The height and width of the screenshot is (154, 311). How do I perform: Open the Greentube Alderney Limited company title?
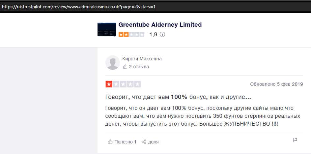tap(160, 25)
